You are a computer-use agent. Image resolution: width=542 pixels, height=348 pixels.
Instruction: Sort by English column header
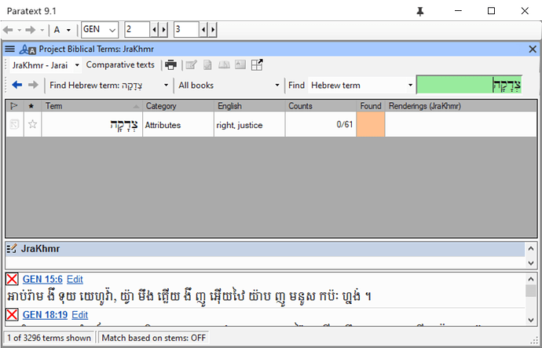(x=250, y=106)
